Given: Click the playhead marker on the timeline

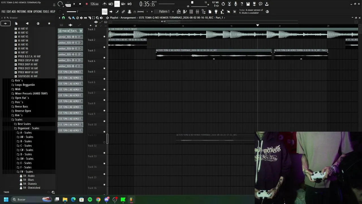Looking at the screenshot, I should click(257, 25).
